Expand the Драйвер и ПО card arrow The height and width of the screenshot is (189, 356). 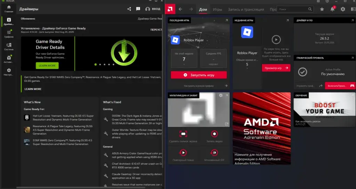click(353, 20)
